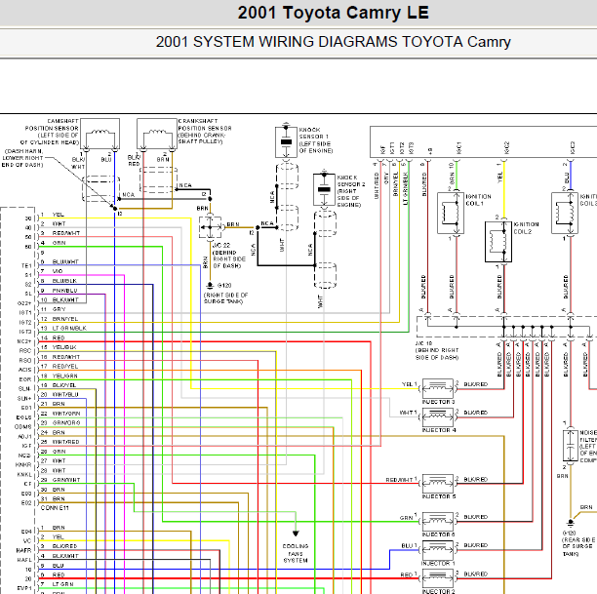Select pin '23 GRN/ORG' label

60,423
